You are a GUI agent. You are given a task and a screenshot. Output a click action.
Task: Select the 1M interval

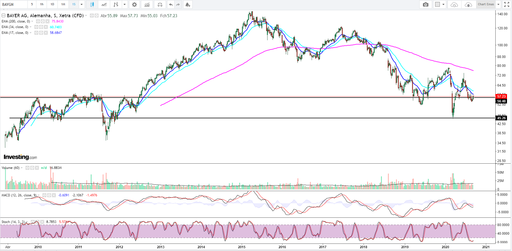click(x=63, y=4)
